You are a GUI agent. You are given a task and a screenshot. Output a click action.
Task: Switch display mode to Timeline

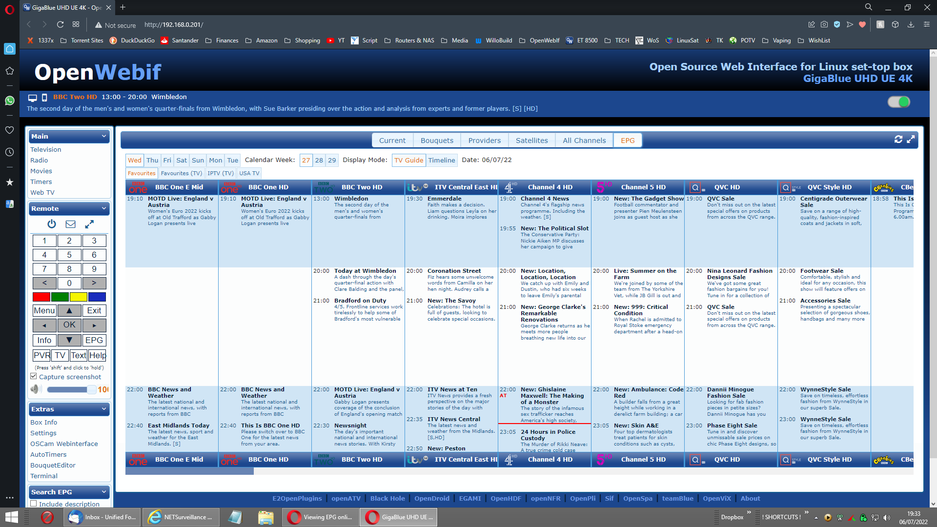442,160
